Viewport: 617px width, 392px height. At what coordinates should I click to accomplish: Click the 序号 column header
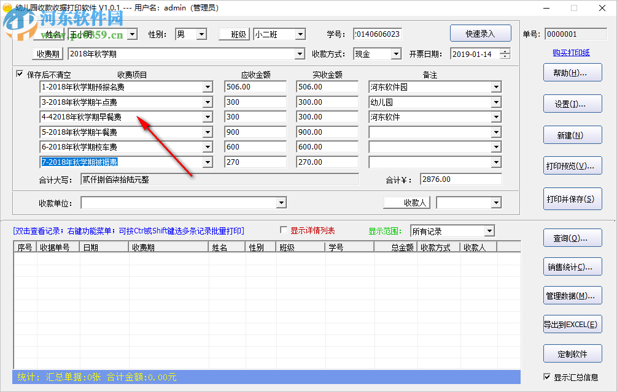tap(25, 247)
